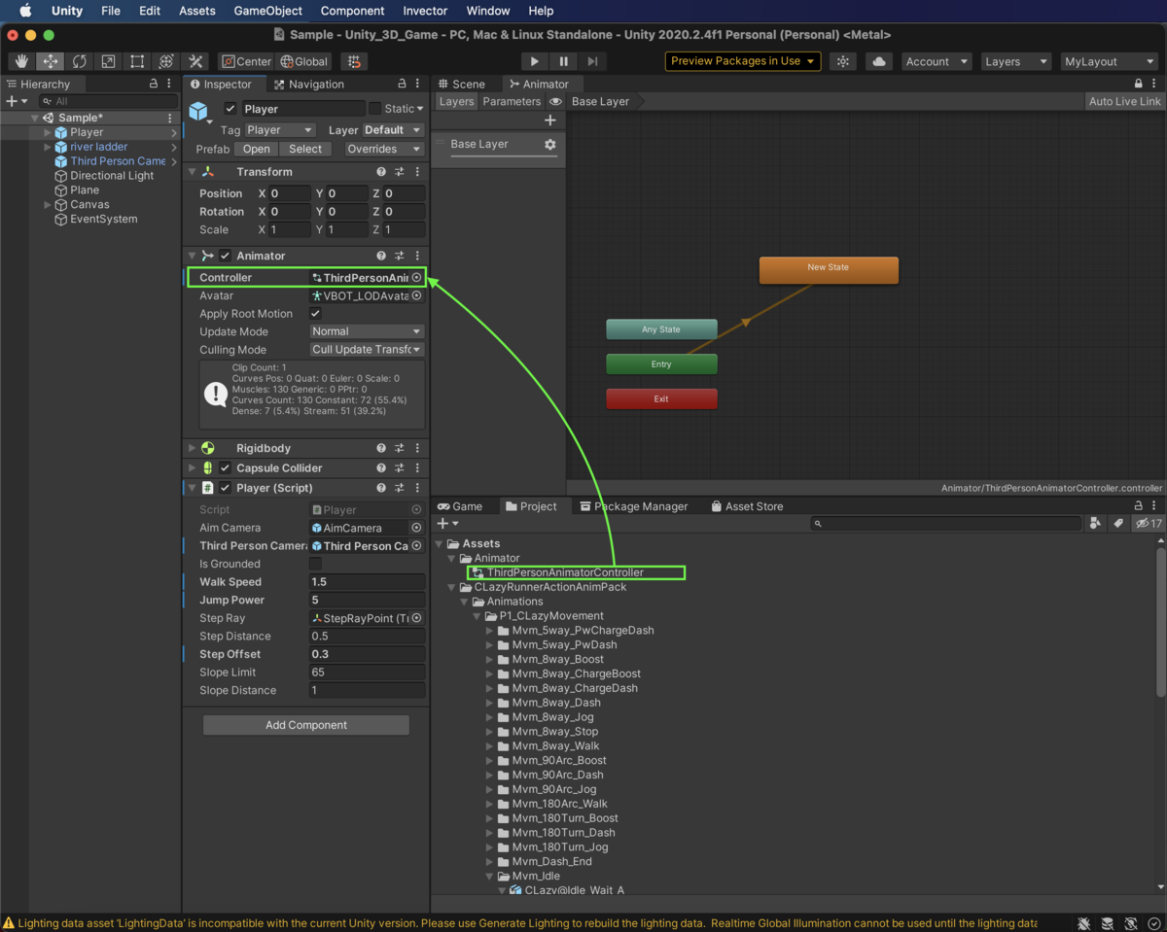Screen dimensions: 1167x932
Task: Expand Player in Hierarchy
Action: coord(48,132)
